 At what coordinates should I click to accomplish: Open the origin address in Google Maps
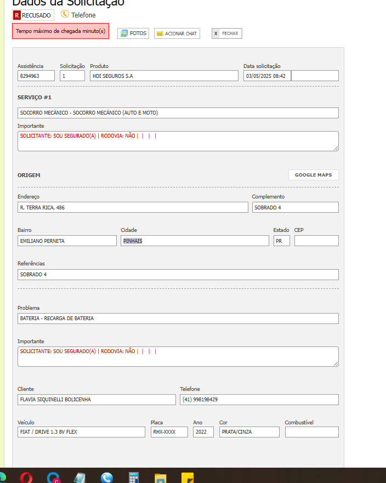click(313, 175)
